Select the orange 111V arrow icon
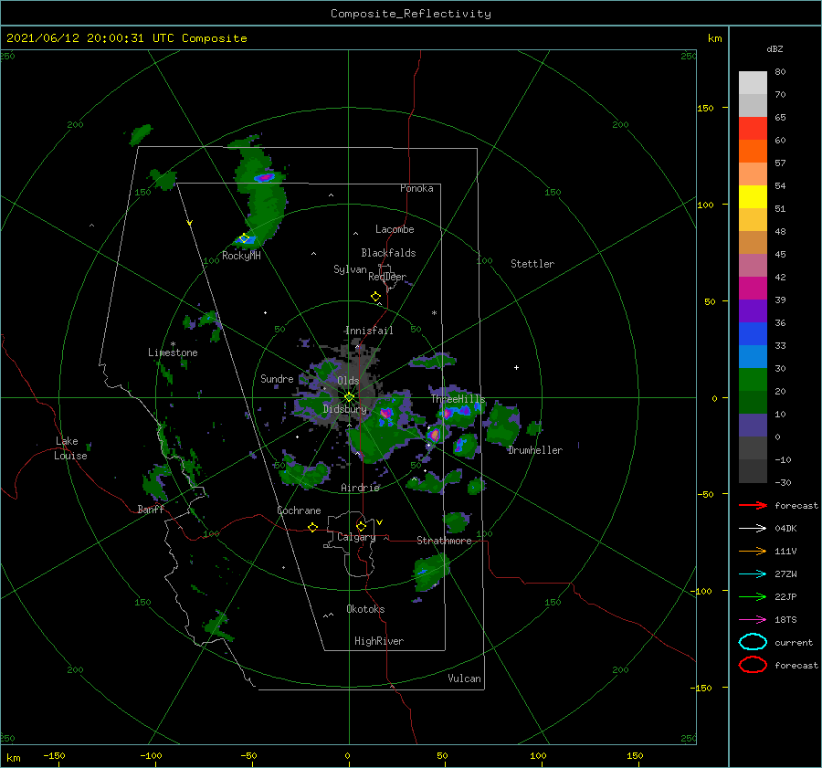Image resolution: width=822 pixels, height=768 pixels. pos(753,551)
